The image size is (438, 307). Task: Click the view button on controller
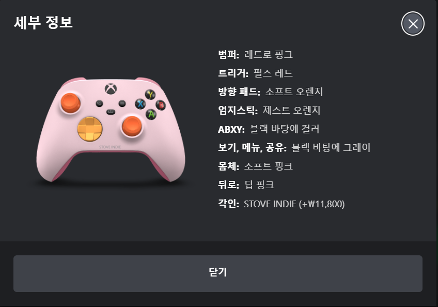(100, 103)
